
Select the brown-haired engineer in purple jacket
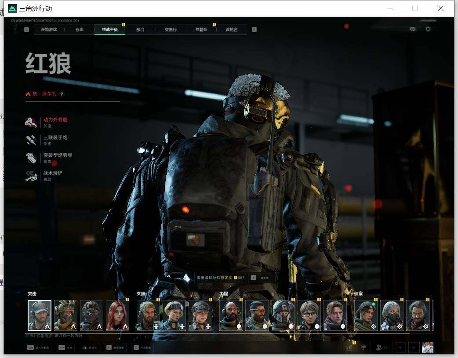[x=335, y=315]
